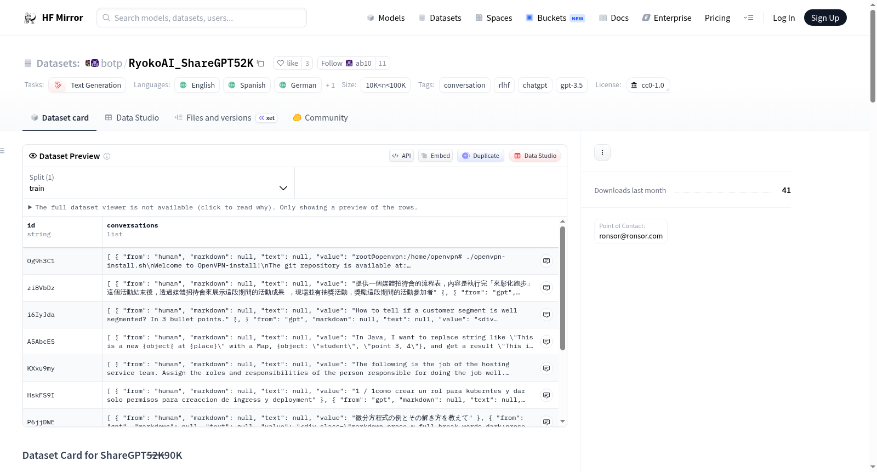The image size is (877, 472).
Task: Click the search magnifier icon
Action: 106,18
